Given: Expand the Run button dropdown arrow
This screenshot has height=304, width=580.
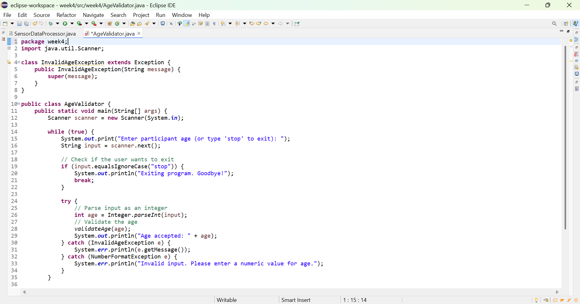Looking at the screenshot, I should (72, 24).
